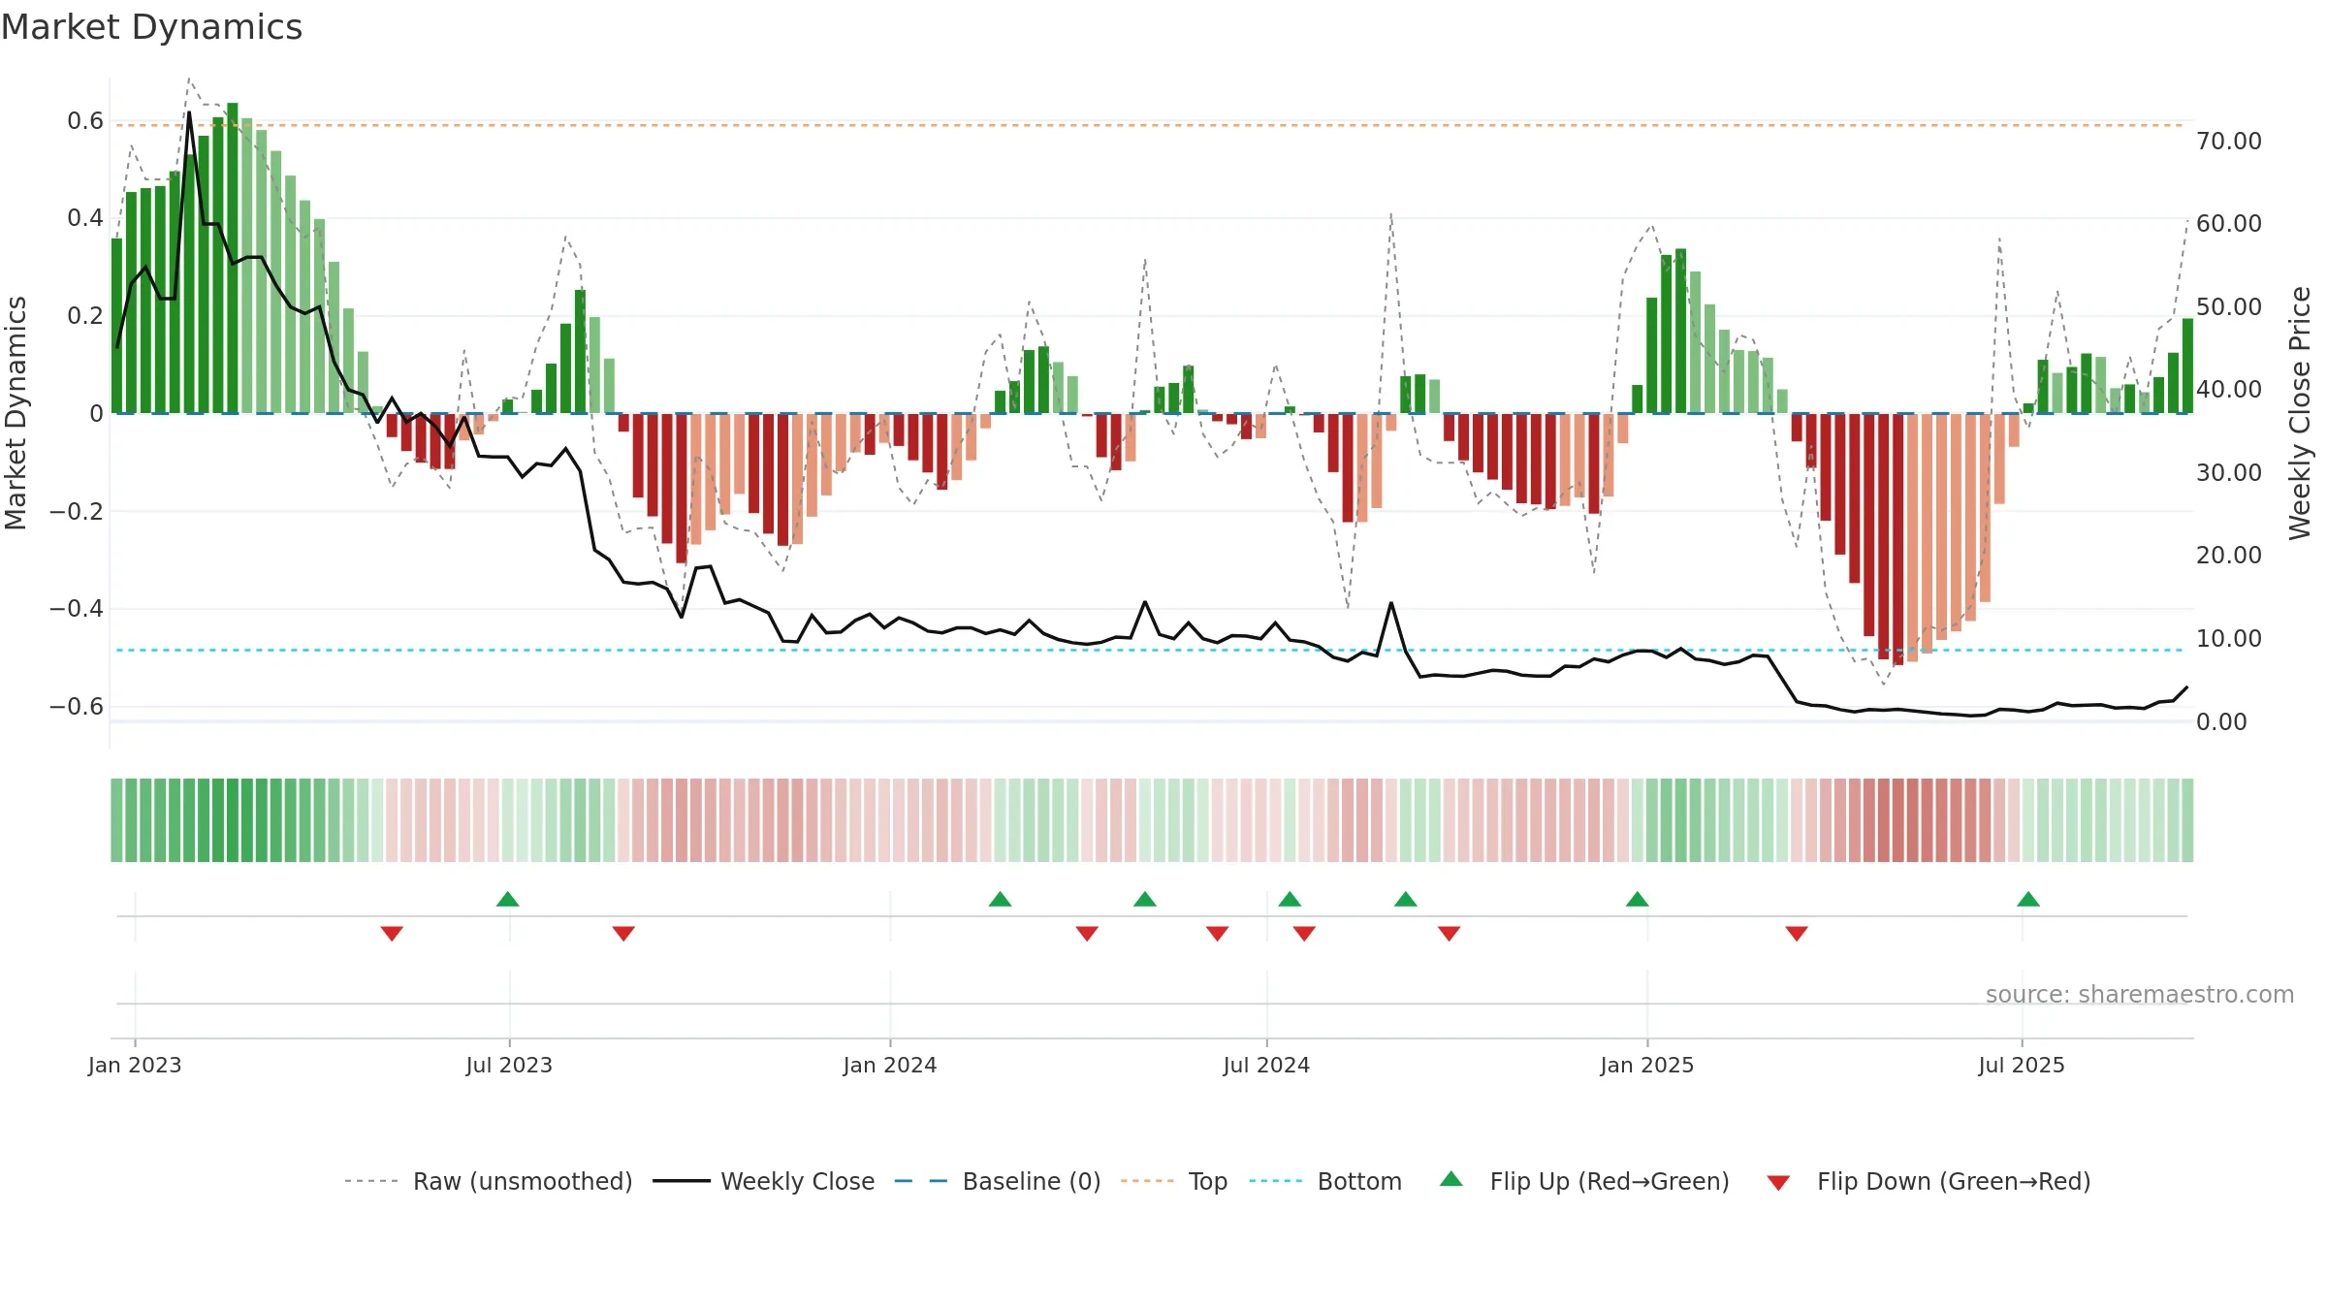Click the Jul 2023 x-axis label

click(x=509, y=1065)
